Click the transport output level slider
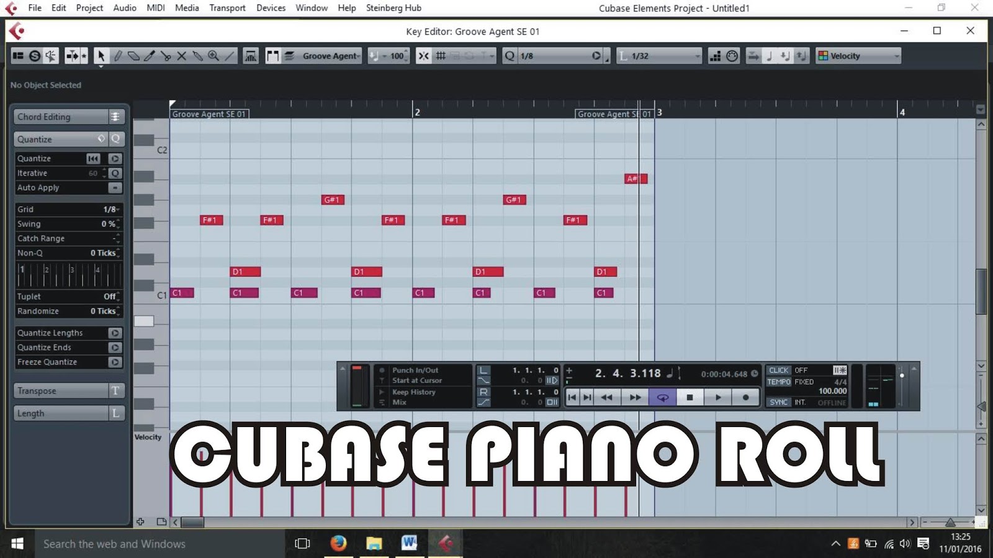The width and height of the screenshot is (993, 558). click(x=902, y=376)
